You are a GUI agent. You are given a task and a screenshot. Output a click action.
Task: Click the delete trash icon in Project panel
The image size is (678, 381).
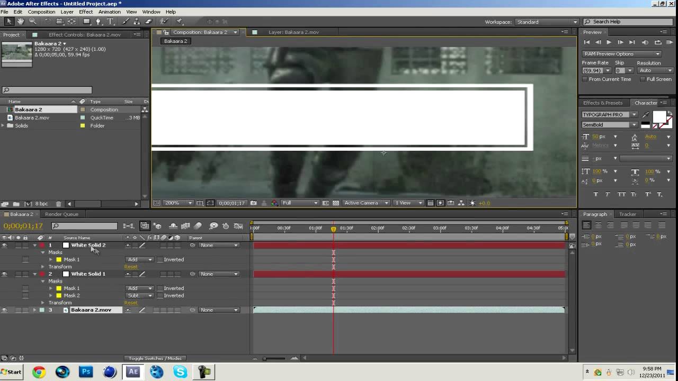tap(58, 204)
